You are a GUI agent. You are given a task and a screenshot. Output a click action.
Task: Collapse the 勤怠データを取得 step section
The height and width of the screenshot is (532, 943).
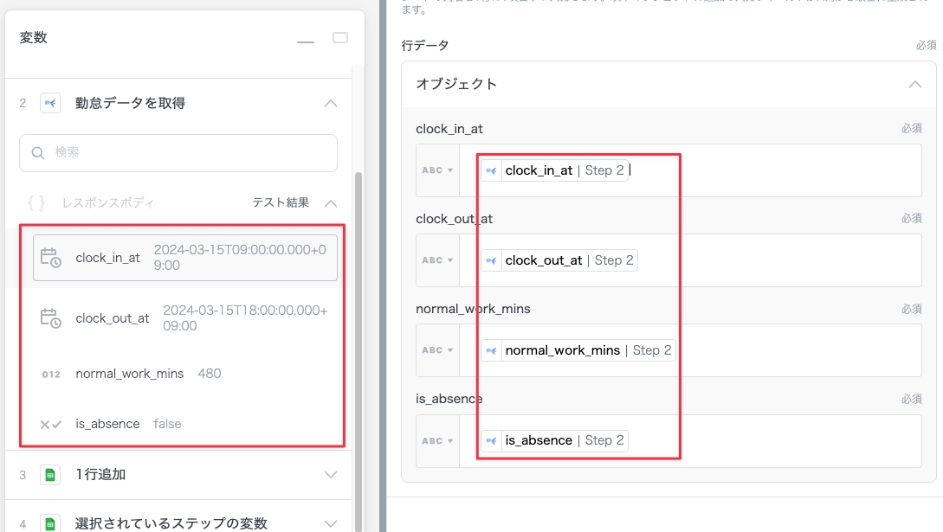330,103
